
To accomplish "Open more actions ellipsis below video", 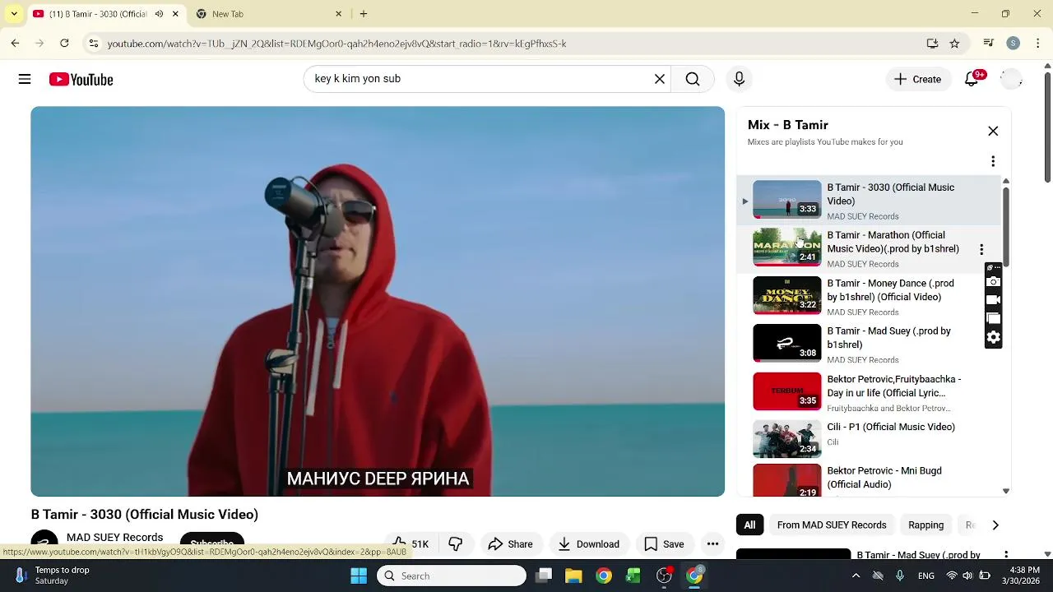I will (x=713, y=543).
